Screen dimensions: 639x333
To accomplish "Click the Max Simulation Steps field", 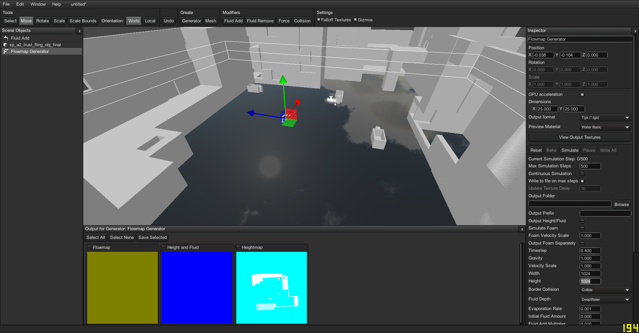I will (590, 166).
